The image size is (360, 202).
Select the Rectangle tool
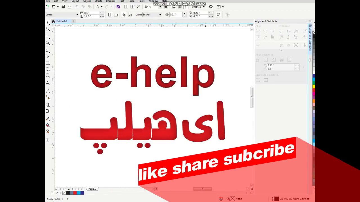point(48,63)
